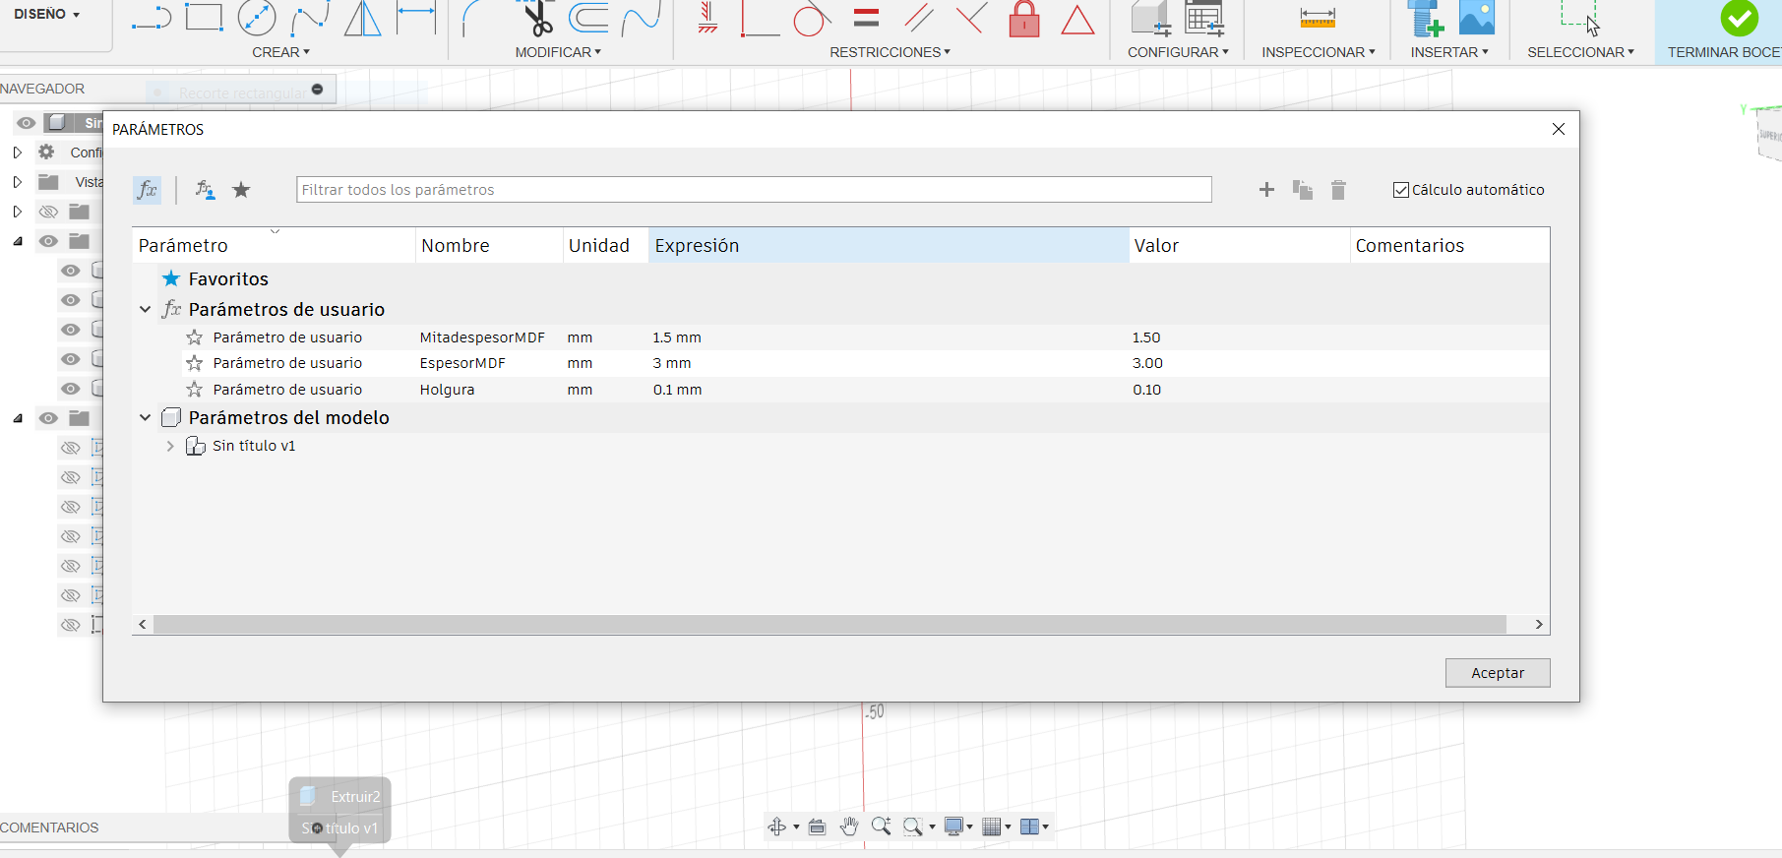Select the Orbit navigation tool

(x=777, y=827)
